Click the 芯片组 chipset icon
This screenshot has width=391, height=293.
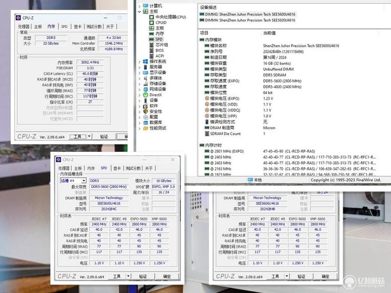(152, 45)
